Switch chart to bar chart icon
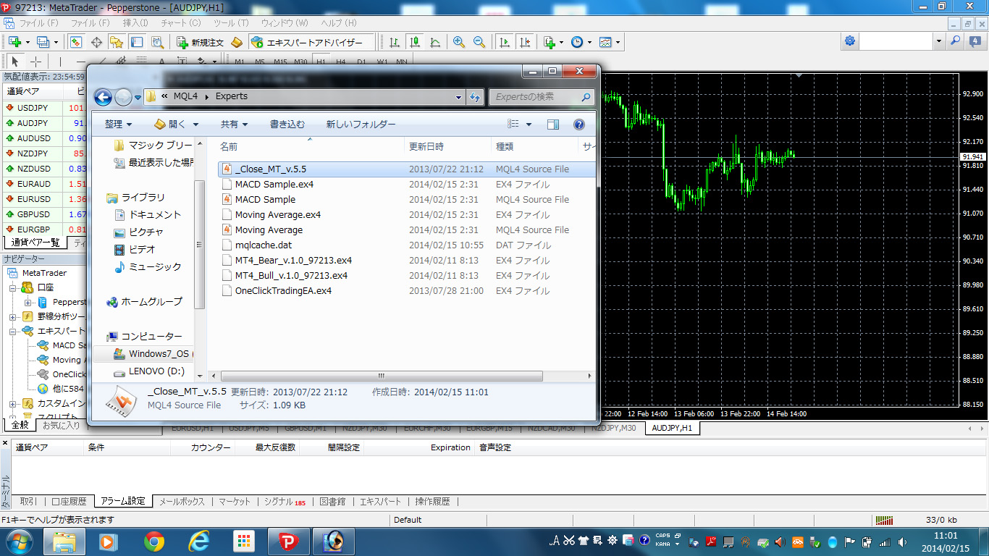Screen dimensions: 989x556 (395, 42)
